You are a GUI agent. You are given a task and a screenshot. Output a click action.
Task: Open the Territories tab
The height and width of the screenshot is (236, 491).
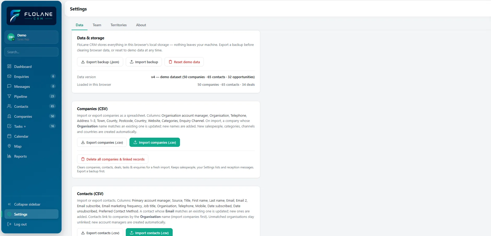coord(118,25)
